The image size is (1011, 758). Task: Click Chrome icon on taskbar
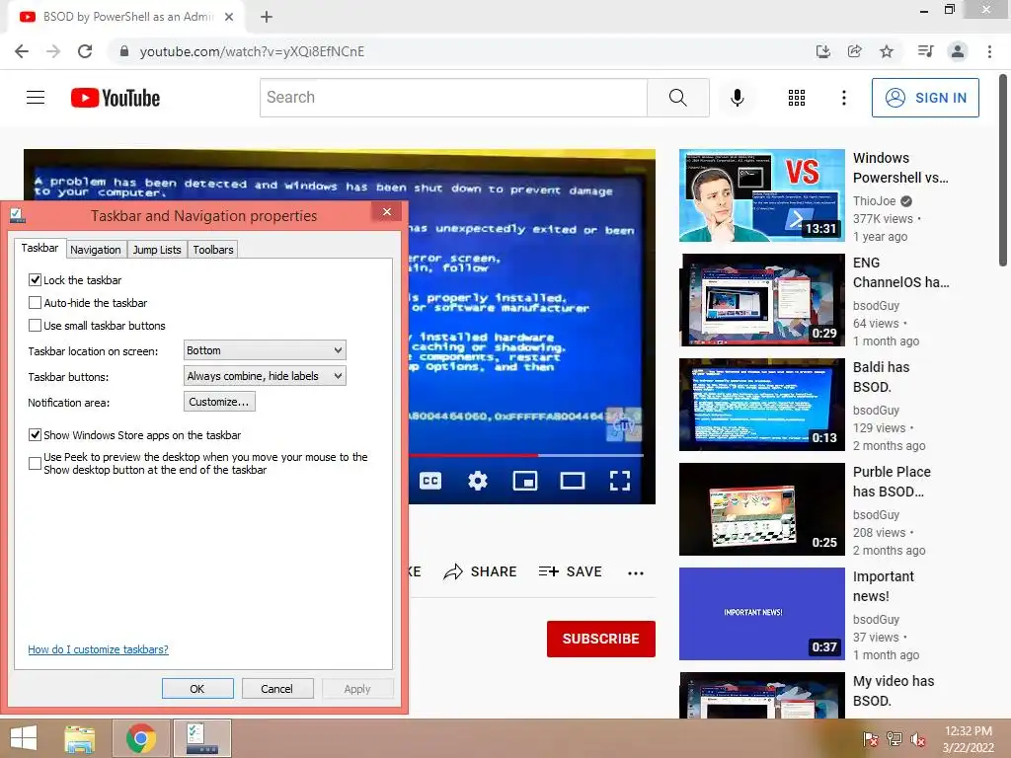140,738
